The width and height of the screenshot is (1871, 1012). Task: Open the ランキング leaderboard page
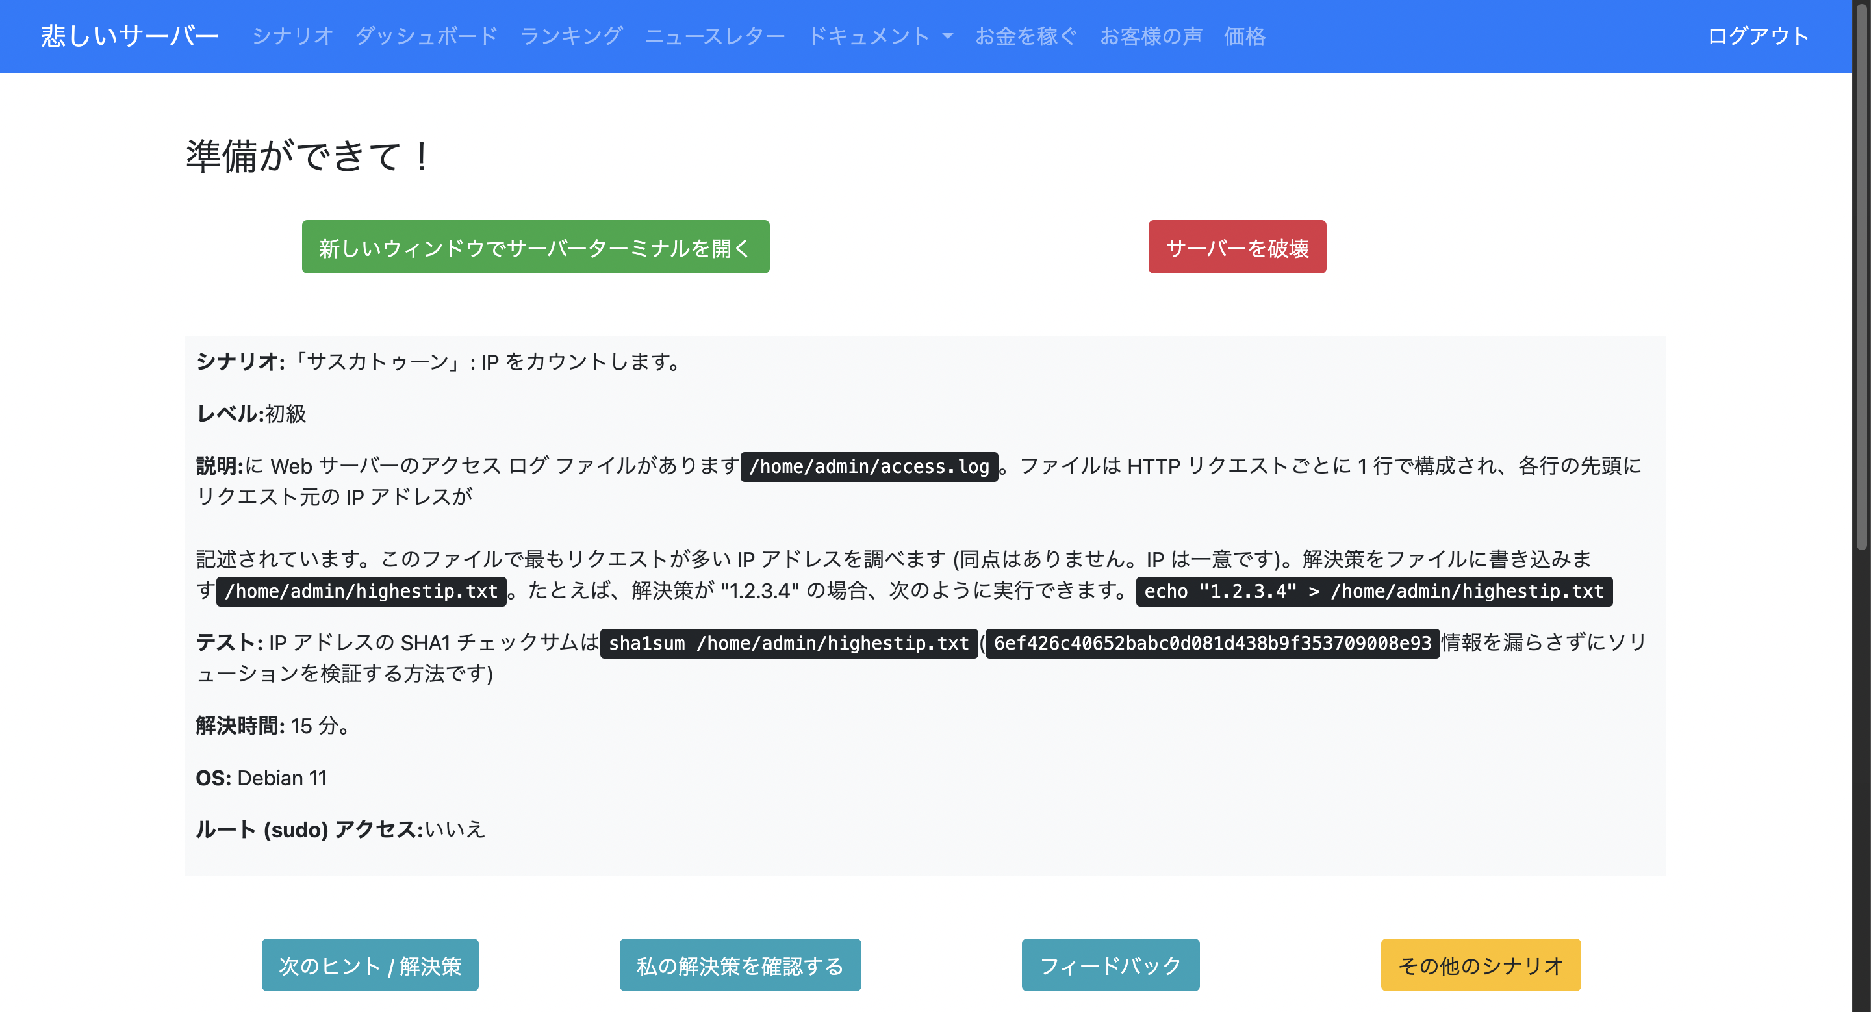pyautogui.click(x=571, y=36)
